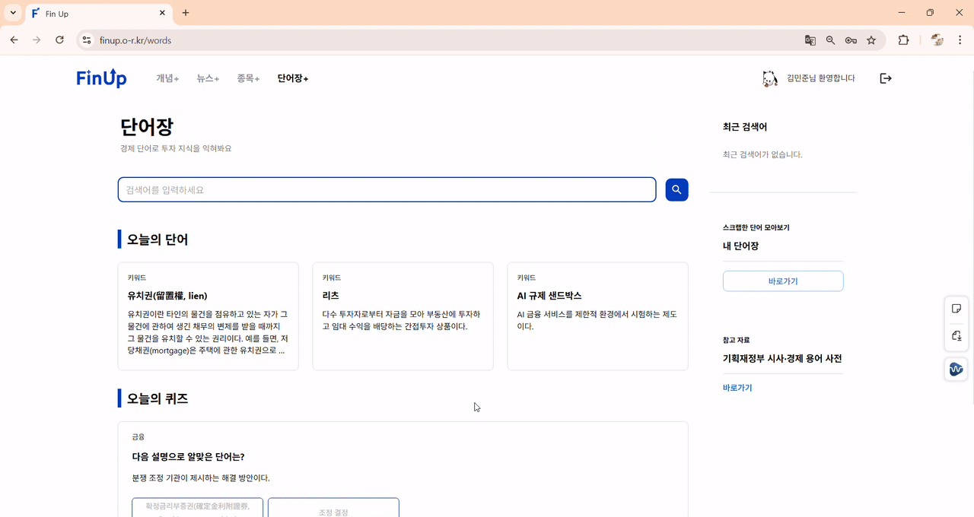Open Google Translate in the address bar
Screen dimensions: 974x517
(810, 40)
